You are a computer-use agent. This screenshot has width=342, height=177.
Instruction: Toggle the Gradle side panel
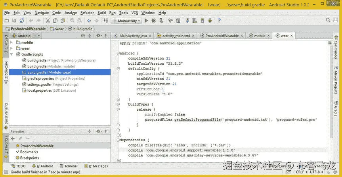[336, 108]
